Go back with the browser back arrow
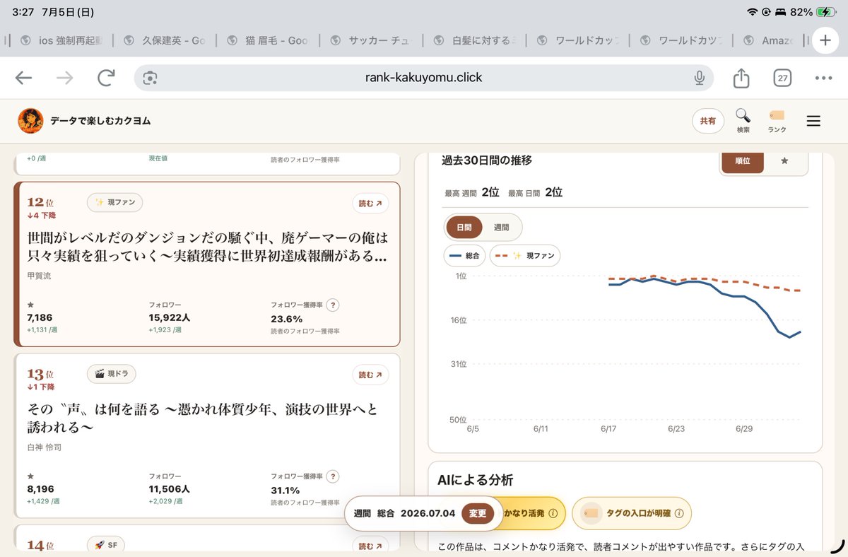 23,78
